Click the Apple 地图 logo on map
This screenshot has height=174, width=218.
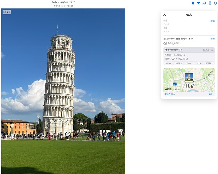(x=168, y=89)
